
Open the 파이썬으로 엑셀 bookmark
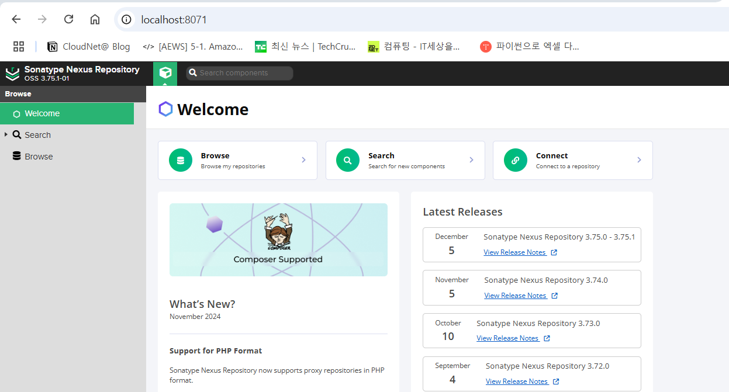coord(530,46)
